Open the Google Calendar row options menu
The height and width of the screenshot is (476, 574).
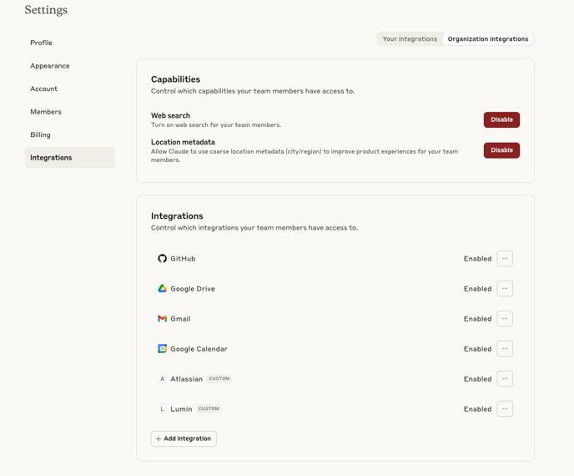click(505, 348)
